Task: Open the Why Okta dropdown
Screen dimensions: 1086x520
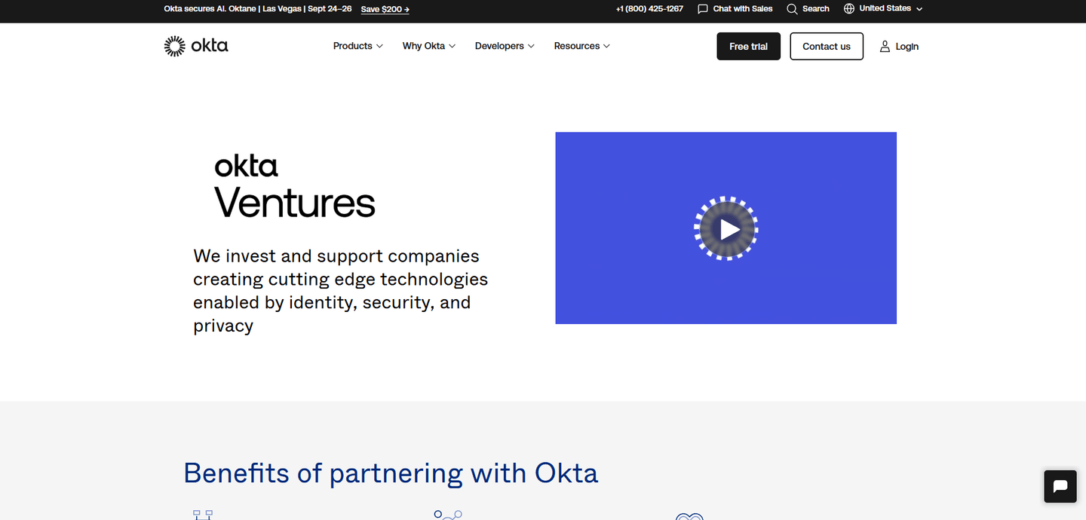Action: pos(428,46)
